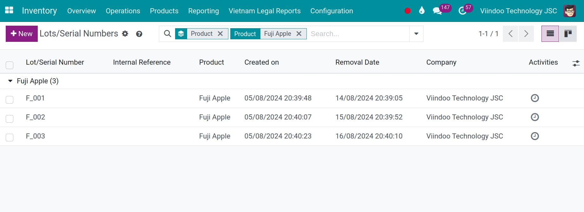Toggle the select-all checkbox in the header
Viewport: 584px width, 212px height.
click(10, 65)
